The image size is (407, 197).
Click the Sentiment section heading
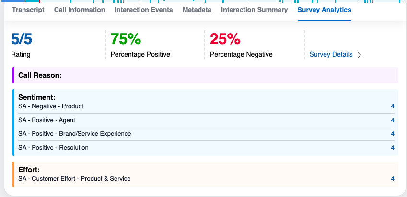coord(37,97)
